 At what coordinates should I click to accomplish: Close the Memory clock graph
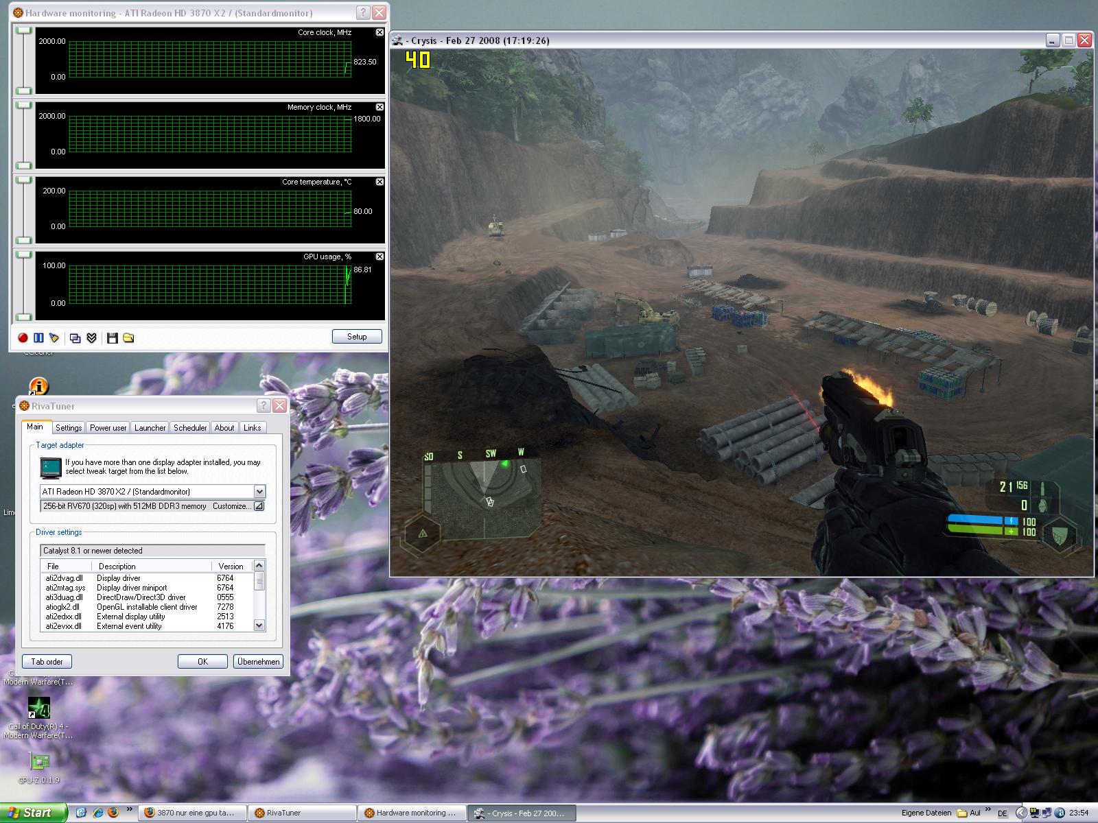coord(380,107)
